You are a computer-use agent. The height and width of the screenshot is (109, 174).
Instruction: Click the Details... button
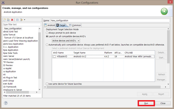(x=161, y=53)
